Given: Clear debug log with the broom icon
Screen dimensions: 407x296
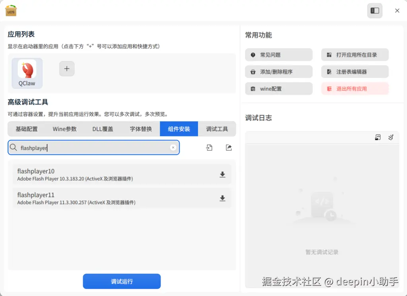Looking at the screenshot, I should click(391, 137).
